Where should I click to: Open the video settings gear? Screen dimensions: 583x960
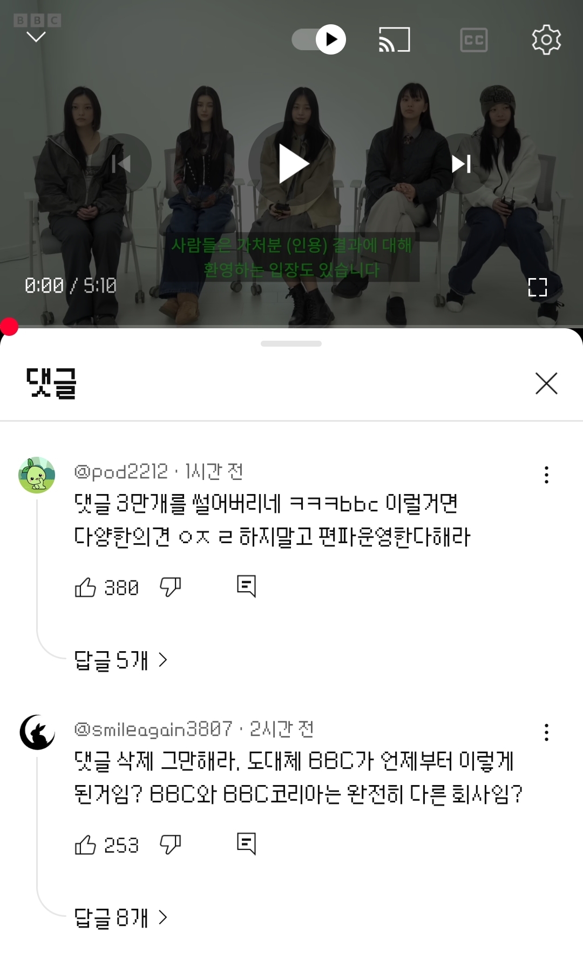[546, 39]
